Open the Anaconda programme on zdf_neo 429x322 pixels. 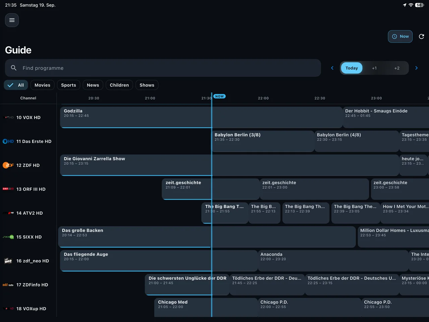(333, 261)
